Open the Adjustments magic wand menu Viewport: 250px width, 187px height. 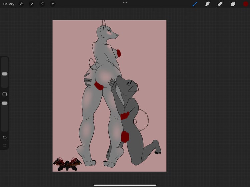[32, 4]
